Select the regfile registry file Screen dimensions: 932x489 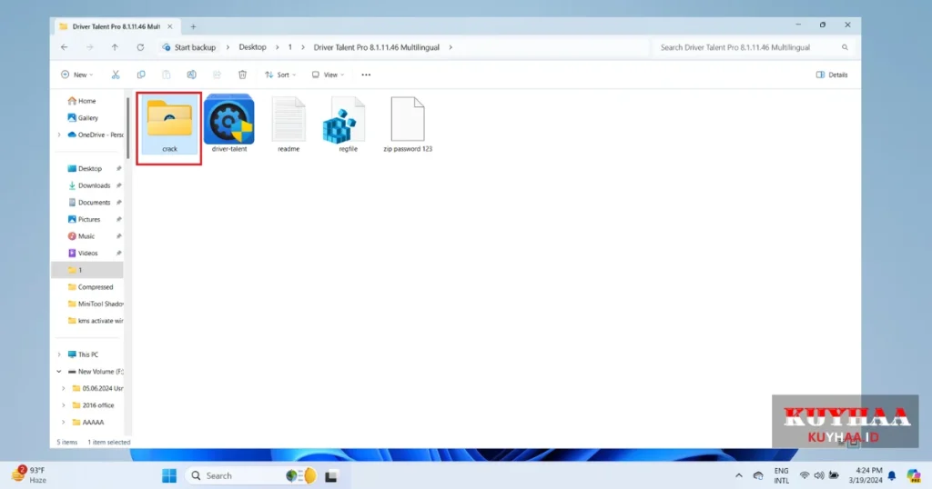point(348,125)
